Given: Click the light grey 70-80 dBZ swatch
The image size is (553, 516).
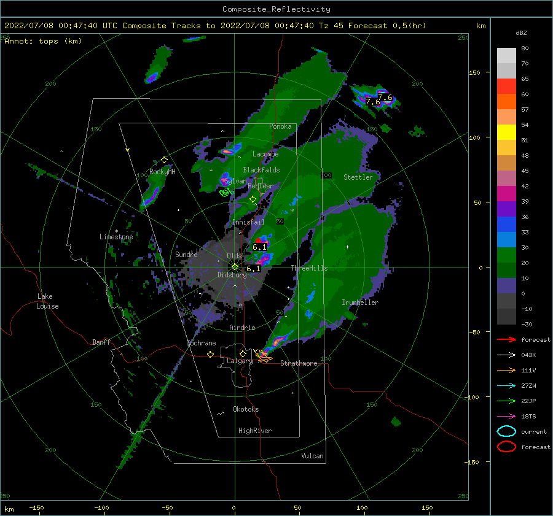Looking at the screenshot, I should click(x=506, y=56).
